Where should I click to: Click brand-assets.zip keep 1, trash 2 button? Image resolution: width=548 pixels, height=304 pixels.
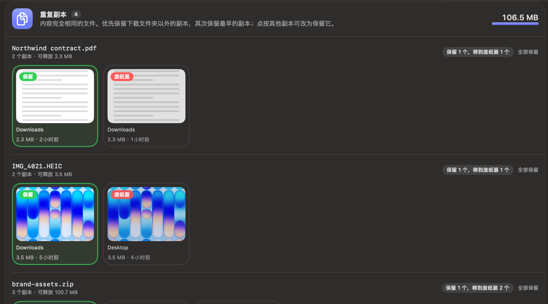click(478, 288)
